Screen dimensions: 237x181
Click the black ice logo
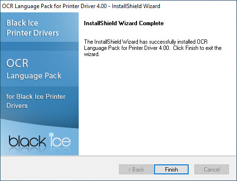coord(40,140)
